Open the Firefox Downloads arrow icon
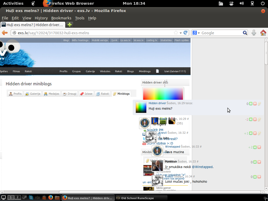Viewport: 268px width, 201px height. 254,33
